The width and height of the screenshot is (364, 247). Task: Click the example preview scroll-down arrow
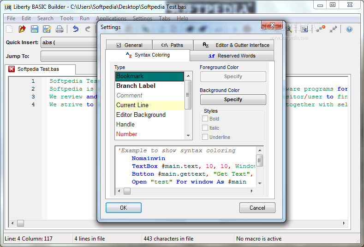260,184
